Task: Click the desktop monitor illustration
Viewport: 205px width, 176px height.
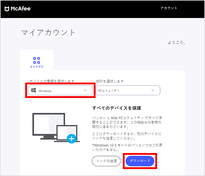Action: click(x=49, y=126)
